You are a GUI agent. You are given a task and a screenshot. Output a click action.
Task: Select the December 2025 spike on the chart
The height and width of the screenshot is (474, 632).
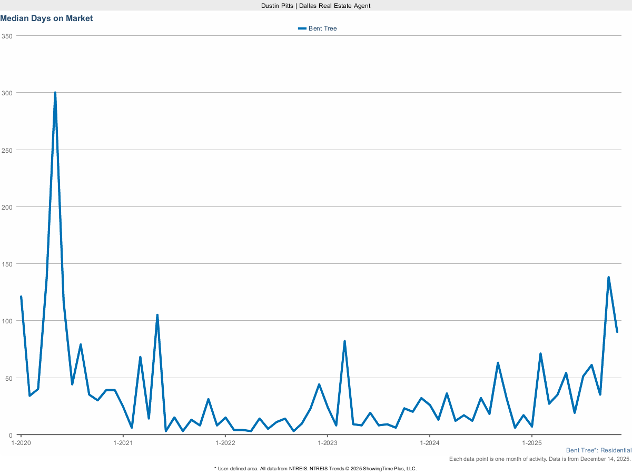609,276
